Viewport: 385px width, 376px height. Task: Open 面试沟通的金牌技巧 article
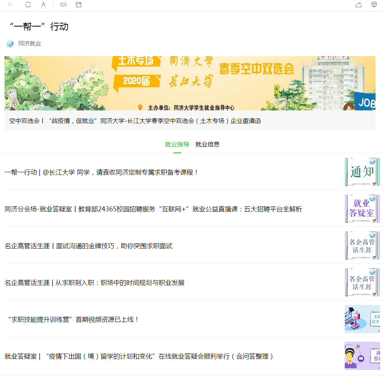coord(88,246)
